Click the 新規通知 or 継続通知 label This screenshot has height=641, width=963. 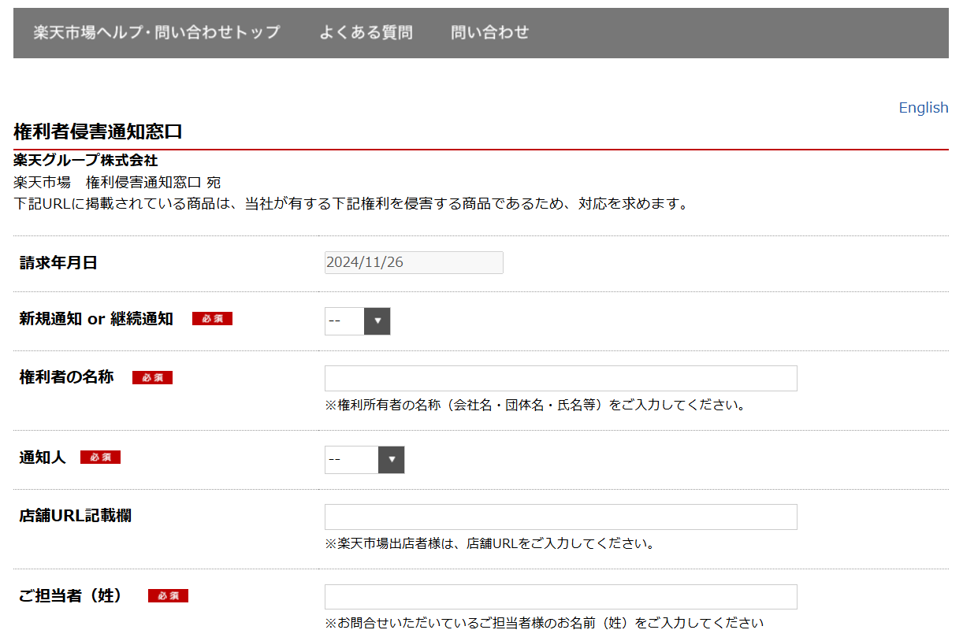96,319
